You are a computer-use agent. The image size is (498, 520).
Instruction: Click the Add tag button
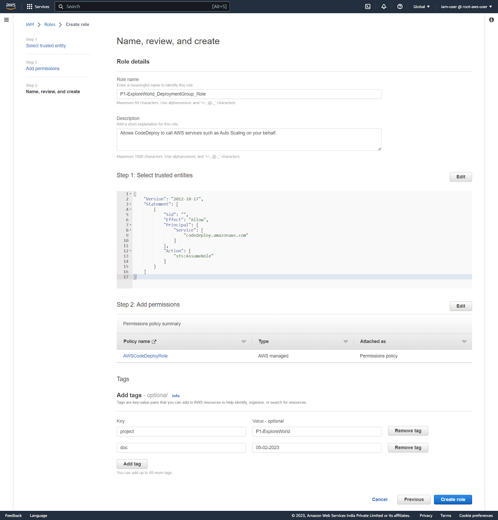[x=132, y=464]
